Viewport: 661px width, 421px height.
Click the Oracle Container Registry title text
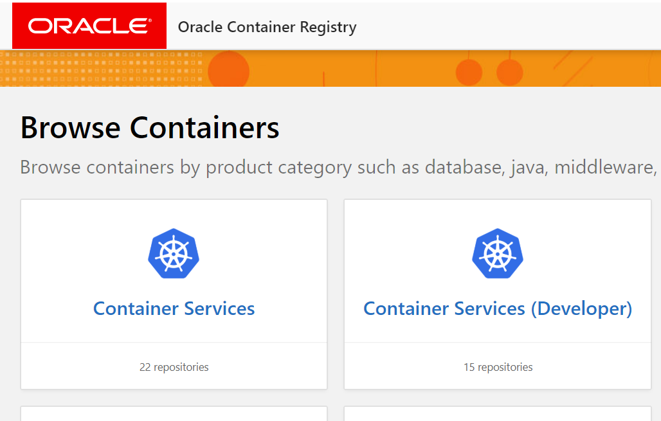[267, 27]
